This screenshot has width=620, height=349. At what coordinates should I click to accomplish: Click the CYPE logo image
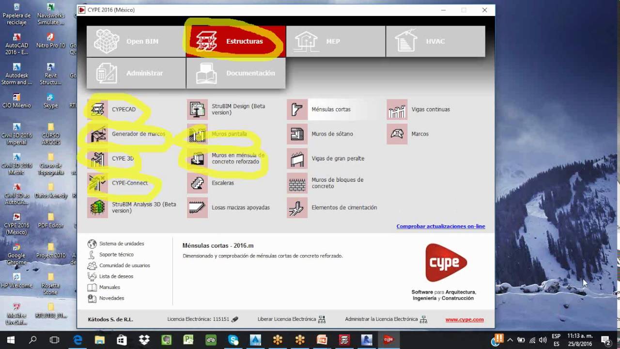coord(446,263)
